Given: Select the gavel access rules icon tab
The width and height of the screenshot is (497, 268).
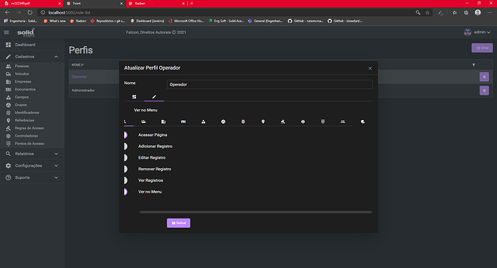Looking at the screenshot, I should (x=283, y=121).
